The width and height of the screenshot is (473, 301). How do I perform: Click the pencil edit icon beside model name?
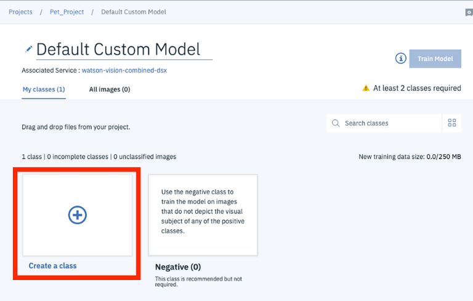pos(28,49)
